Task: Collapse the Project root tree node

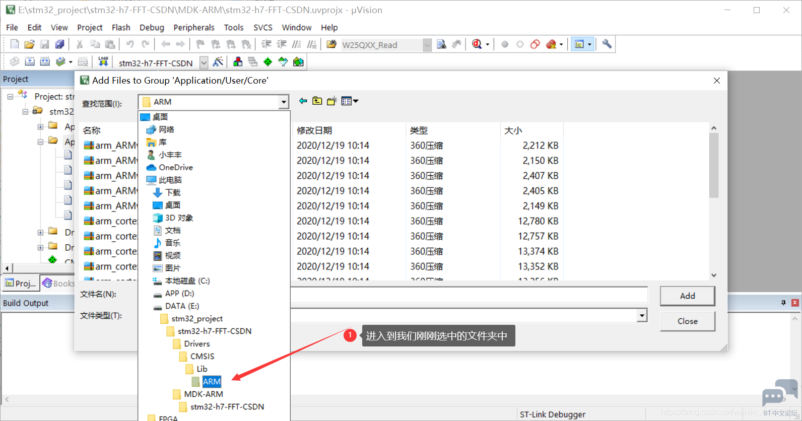Action: click(x=10, y=97)
